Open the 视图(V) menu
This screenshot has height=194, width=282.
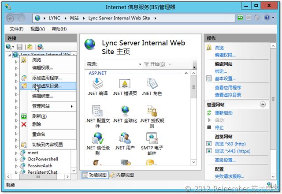(37, 29)
